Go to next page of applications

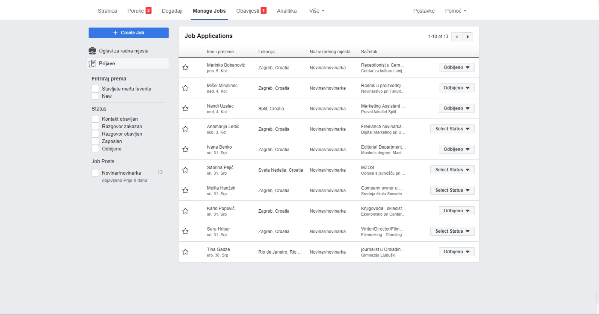468,37
